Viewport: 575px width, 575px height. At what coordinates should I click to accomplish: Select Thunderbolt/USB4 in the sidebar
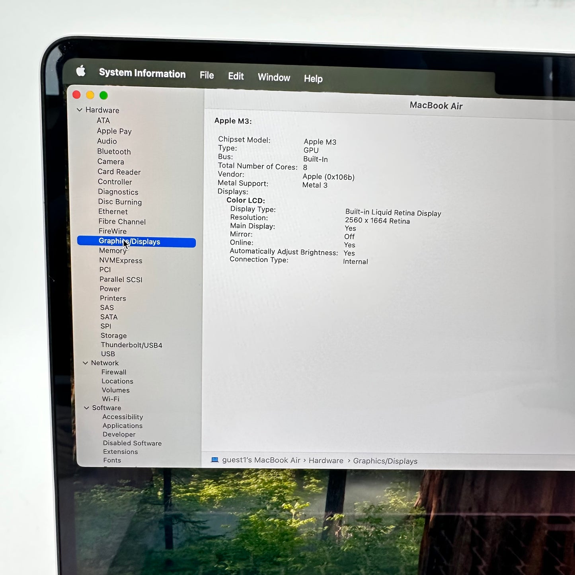131,345
